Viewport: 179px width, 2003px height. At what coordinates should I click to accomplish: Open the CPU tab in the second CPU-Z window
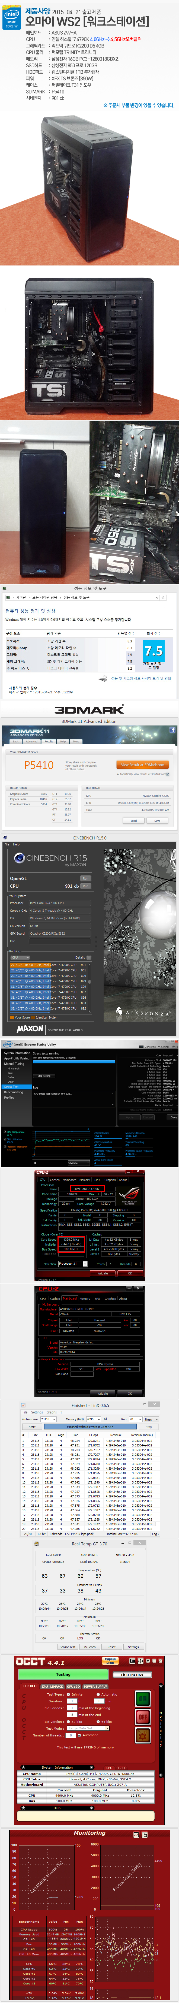point(43,1298)
